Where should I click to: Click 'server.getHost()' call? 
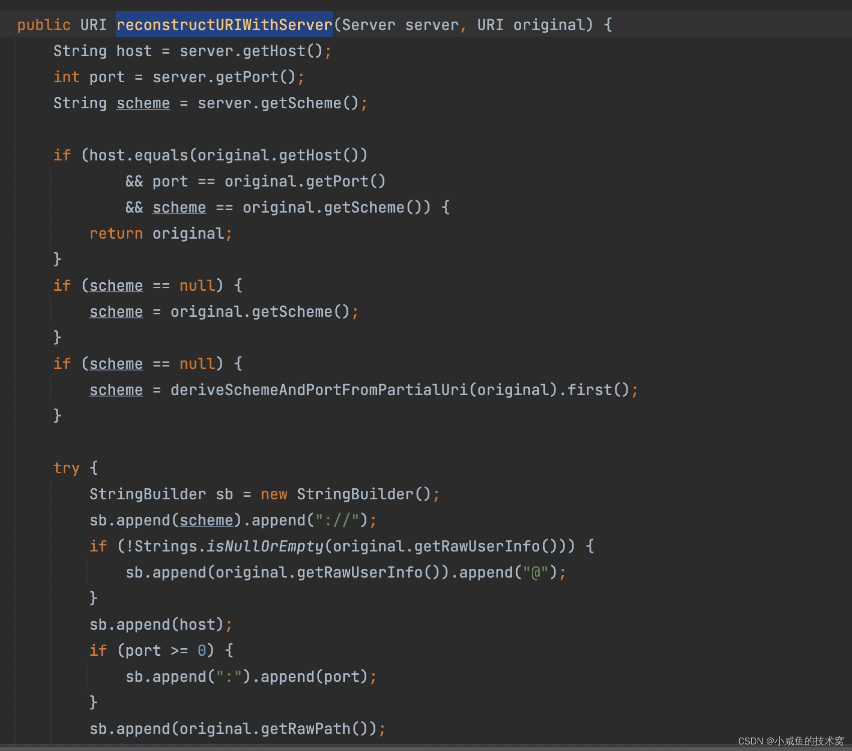click(251, 51)
